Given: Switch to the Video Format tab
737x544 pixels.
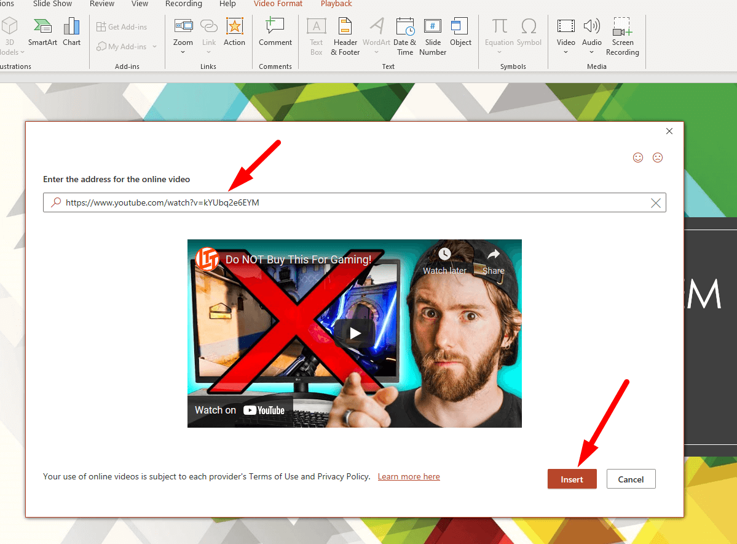Looking at the screenshot, I should coord(278,4).
